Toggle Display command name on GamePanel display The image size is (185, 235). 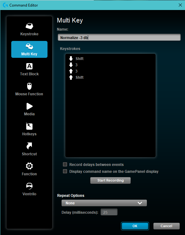click(x=65, y=171)
